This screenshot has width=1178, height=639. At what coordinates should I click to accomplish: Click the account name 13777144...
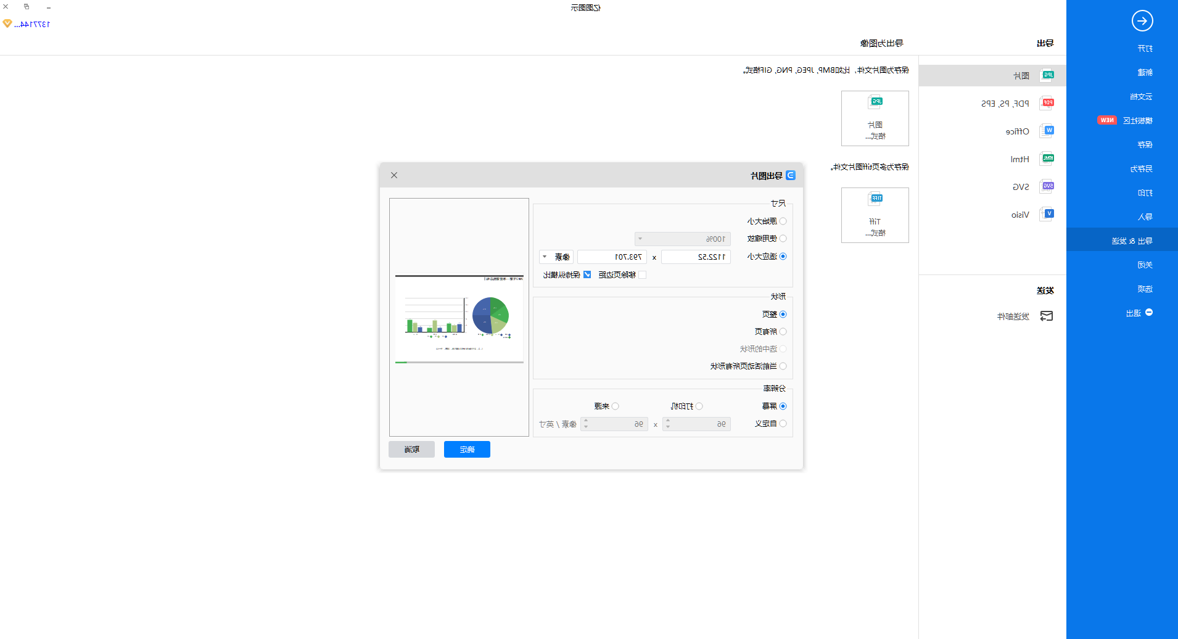point(33,24)
